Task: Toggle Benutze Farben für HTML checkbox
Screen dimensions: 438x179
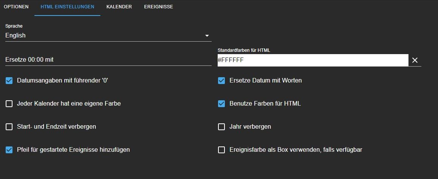Action: tap(221, 104)
